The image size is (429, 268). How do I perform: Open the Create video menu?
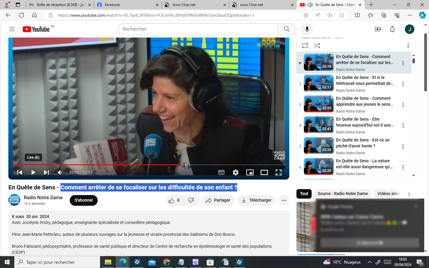(378, 29)
